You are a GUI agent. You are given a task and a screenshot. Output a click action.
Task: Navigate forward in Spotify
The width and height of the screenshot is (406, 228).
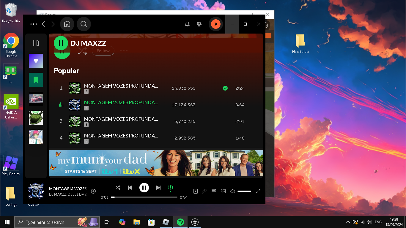click(53, 24)
